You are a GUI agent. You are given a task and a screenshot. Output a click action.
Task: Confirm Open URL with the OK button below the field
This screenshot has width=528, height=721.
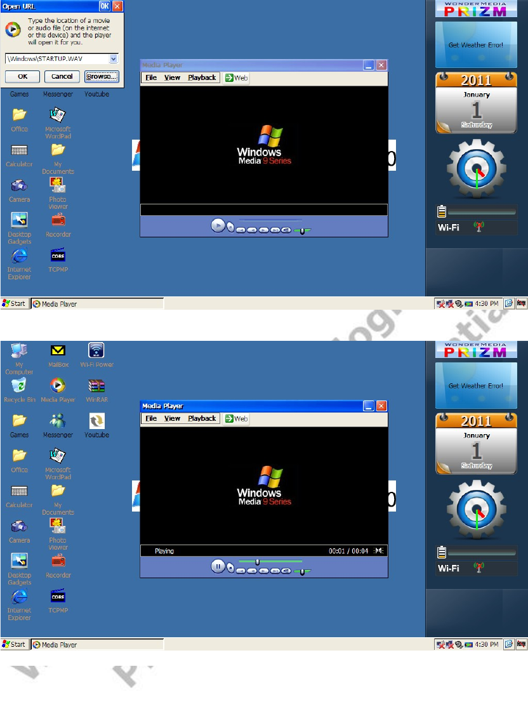point(23,77)
